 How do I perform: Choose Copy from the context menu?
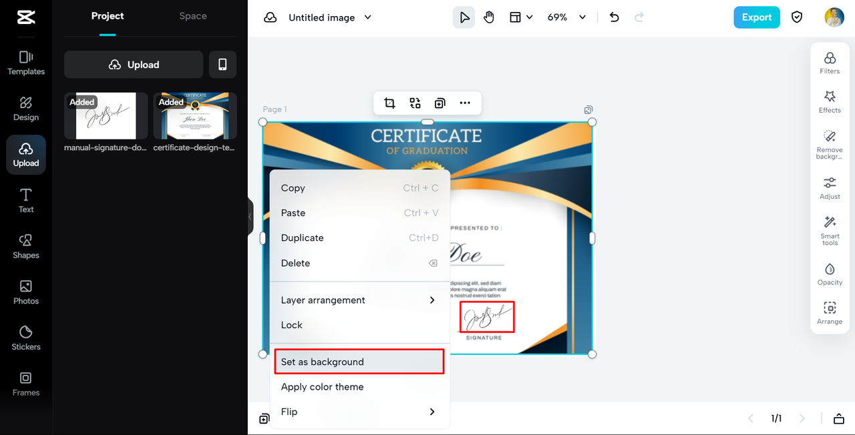click(x=359, y=188)
